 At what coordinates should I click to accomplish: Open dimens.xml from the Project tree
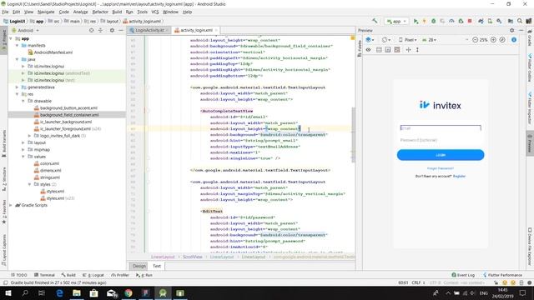(48, 170)
